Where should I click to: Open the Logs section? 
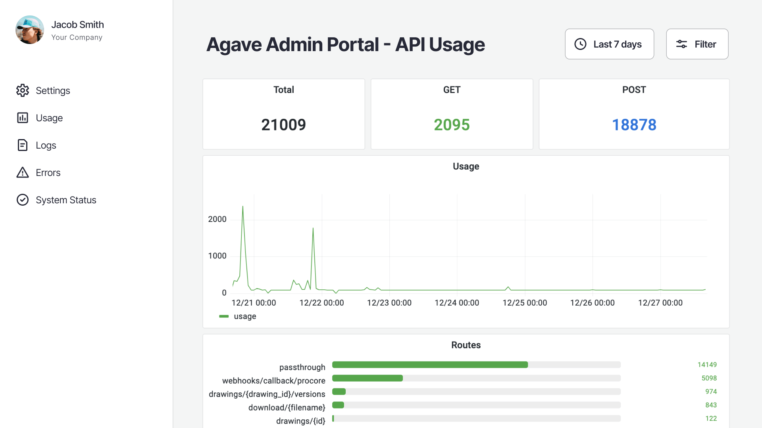pyautogui.click(x=37, y=145)
